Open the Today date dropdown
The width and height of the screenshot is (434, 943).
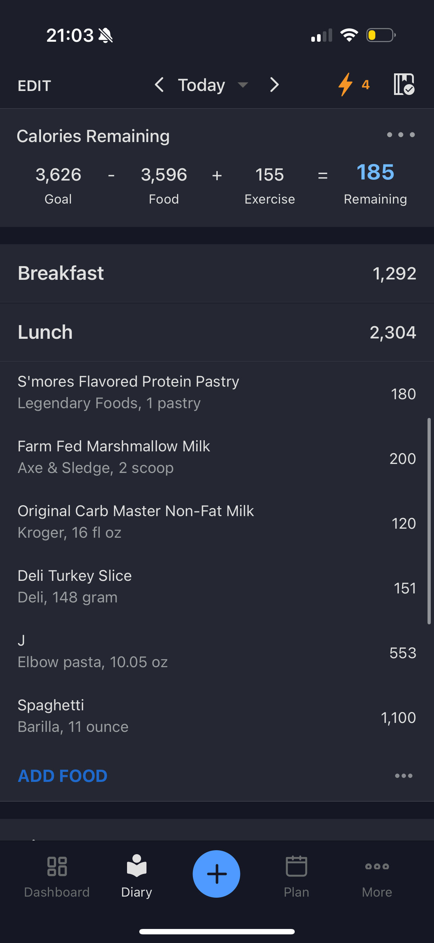click(x=213, y=85)
